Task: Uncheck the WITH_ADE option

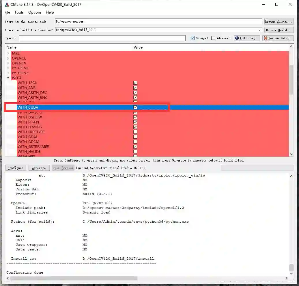Action: click(x=135, y=88)
